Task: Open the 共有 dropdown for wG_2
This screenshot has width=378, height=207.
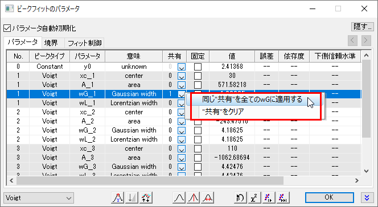Action: (182, 130)
